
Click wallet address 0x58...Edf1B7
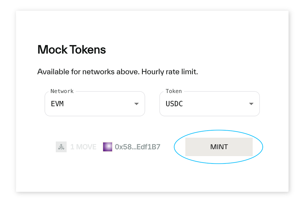137,147
